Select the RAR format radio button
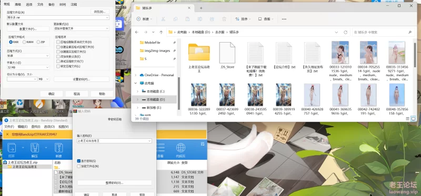 pyautogui.click(x=11, y=42)
